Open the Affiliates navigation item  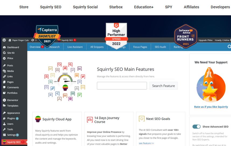coord(191,7)
